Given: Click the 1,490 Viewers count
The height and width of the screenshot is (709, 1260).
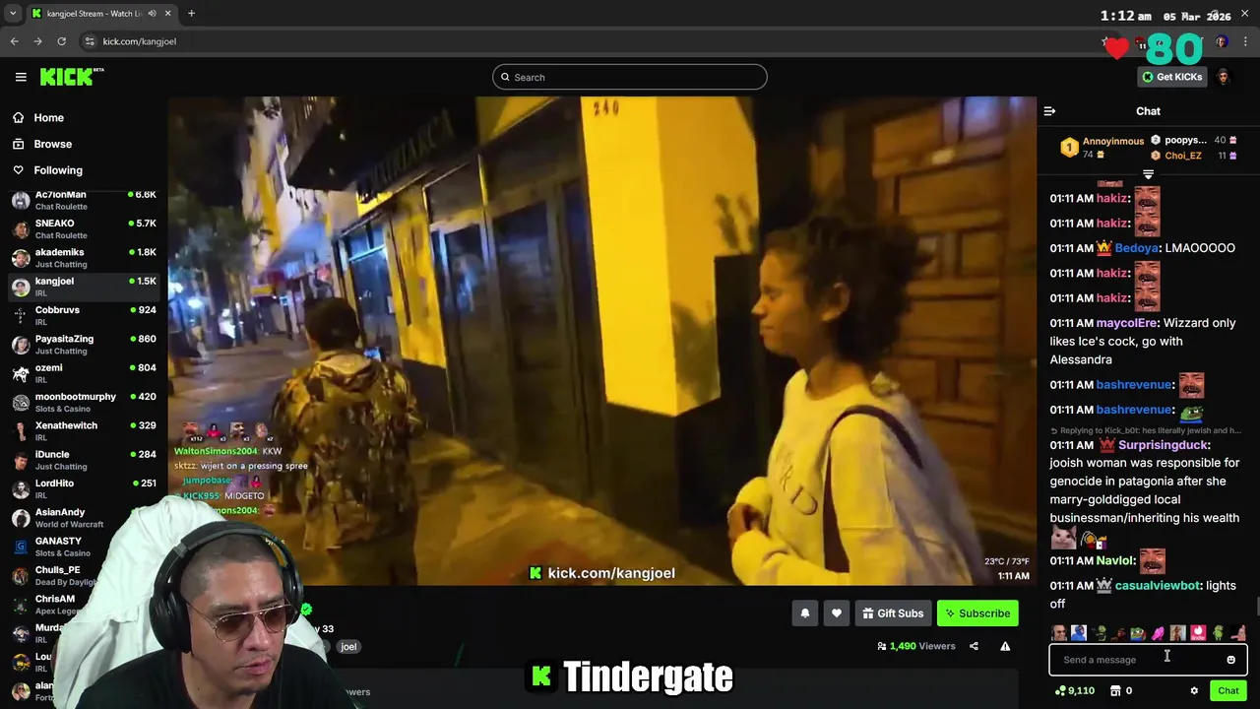Looking at the screenshot, I should tap(915, 646).
